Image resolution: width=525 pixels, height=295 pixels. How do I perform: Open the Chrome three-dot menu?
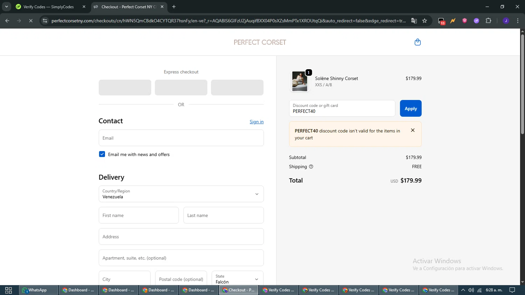[x=518, y=21]
